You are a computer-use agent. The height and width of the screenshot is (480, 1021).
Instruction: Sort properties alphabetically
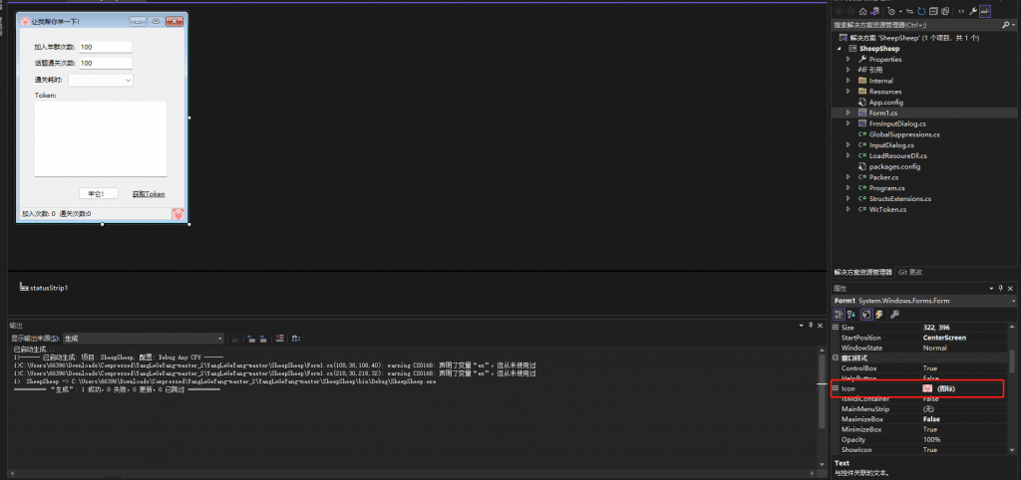click(x=851, y=314)
